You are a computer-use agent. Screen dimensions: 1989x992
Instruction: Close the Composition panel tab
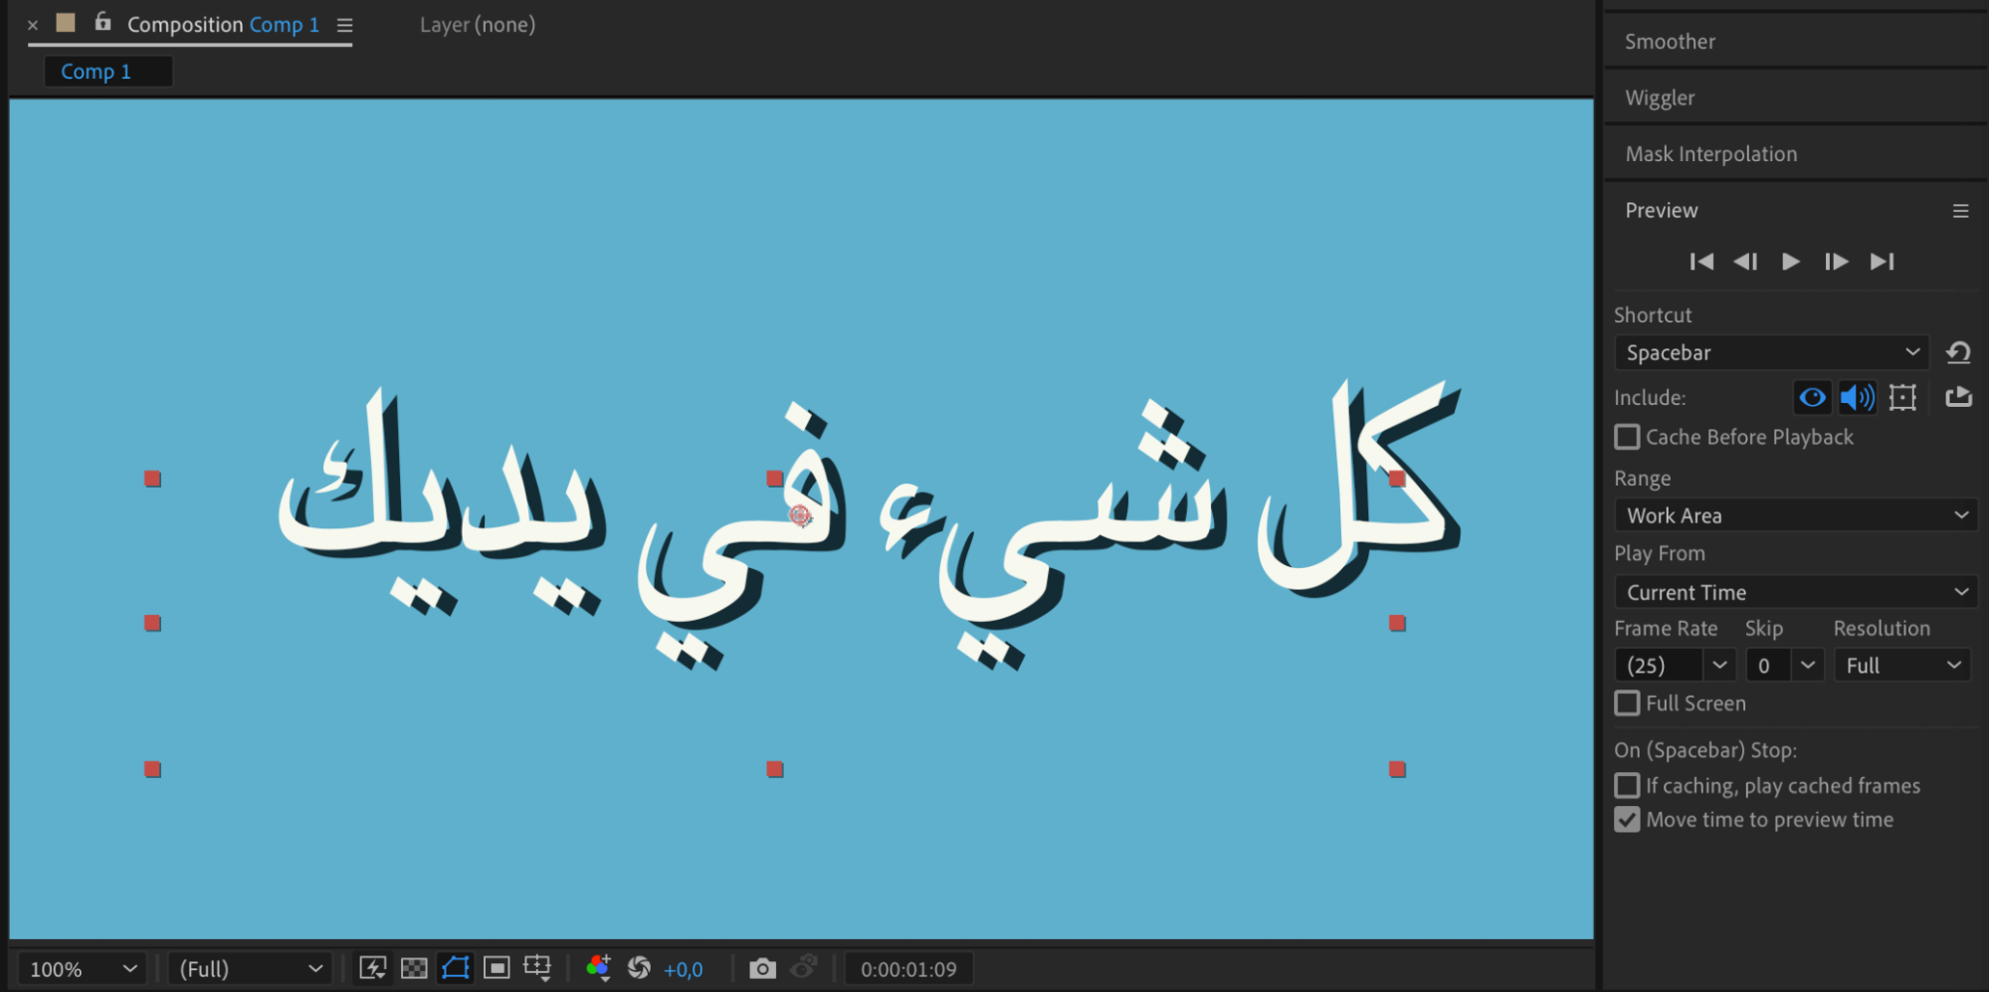pyautogui.click(x=33, y=25)
